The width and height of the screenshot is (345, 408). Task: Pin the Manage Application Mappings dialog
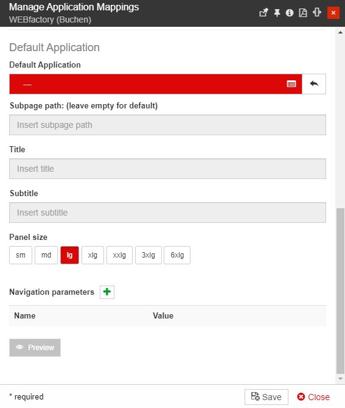277,13
